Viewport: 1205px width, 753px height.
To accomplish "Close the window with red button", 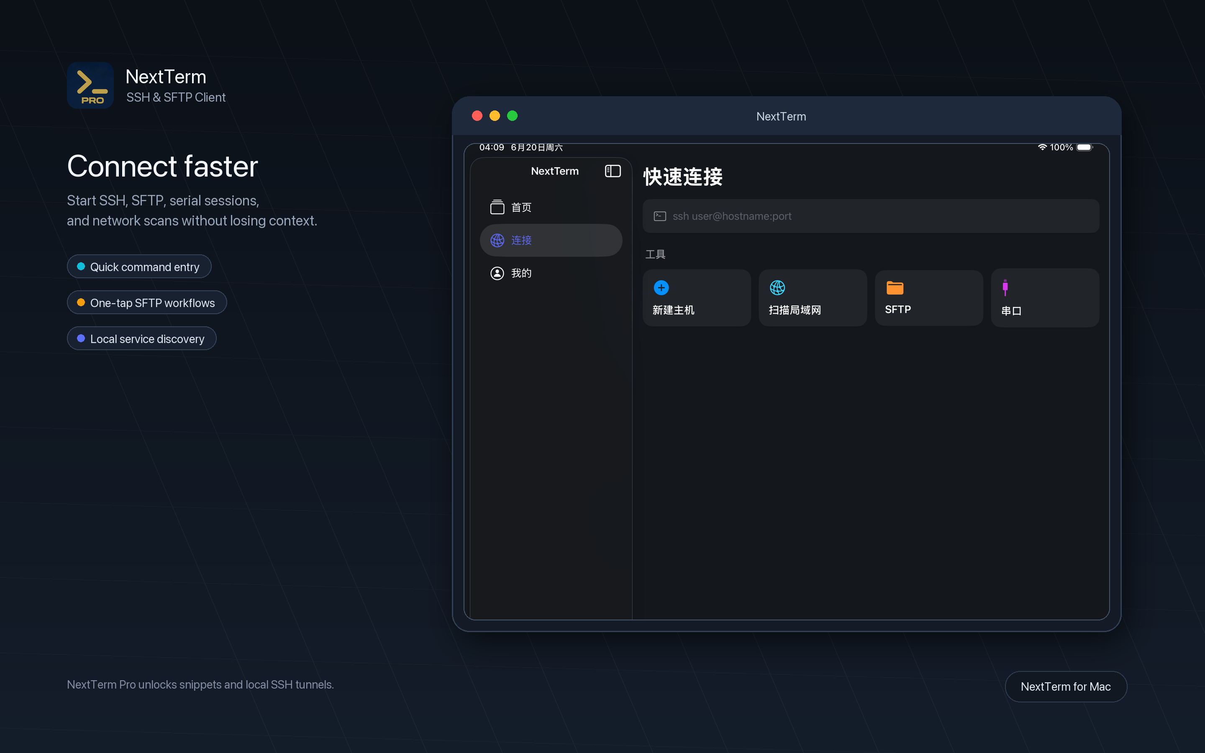I will 477,116.
